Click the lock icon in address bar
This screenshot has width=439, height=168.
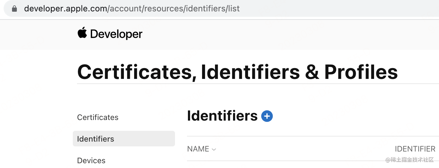pyautogui.click(x=14, y=9)
